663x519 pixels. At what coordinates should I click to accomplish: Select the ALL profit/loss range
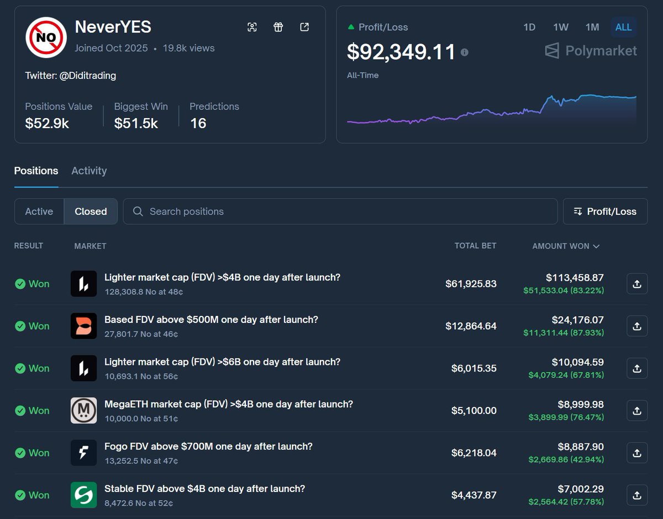coord(623,27)
